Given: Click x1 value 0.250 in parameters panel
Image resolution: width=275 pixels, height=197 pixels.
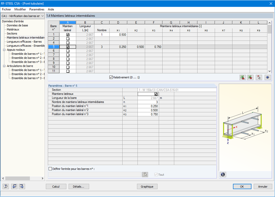Looking at the screenshot, I should (x=148, y=106).
